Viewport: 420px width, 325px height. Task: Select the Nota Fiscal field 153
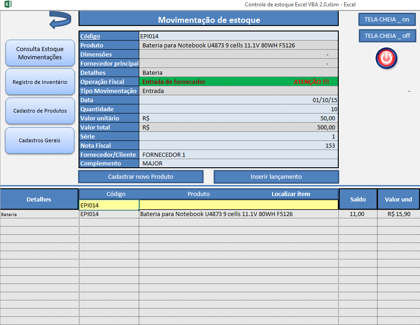coord(238,145)
